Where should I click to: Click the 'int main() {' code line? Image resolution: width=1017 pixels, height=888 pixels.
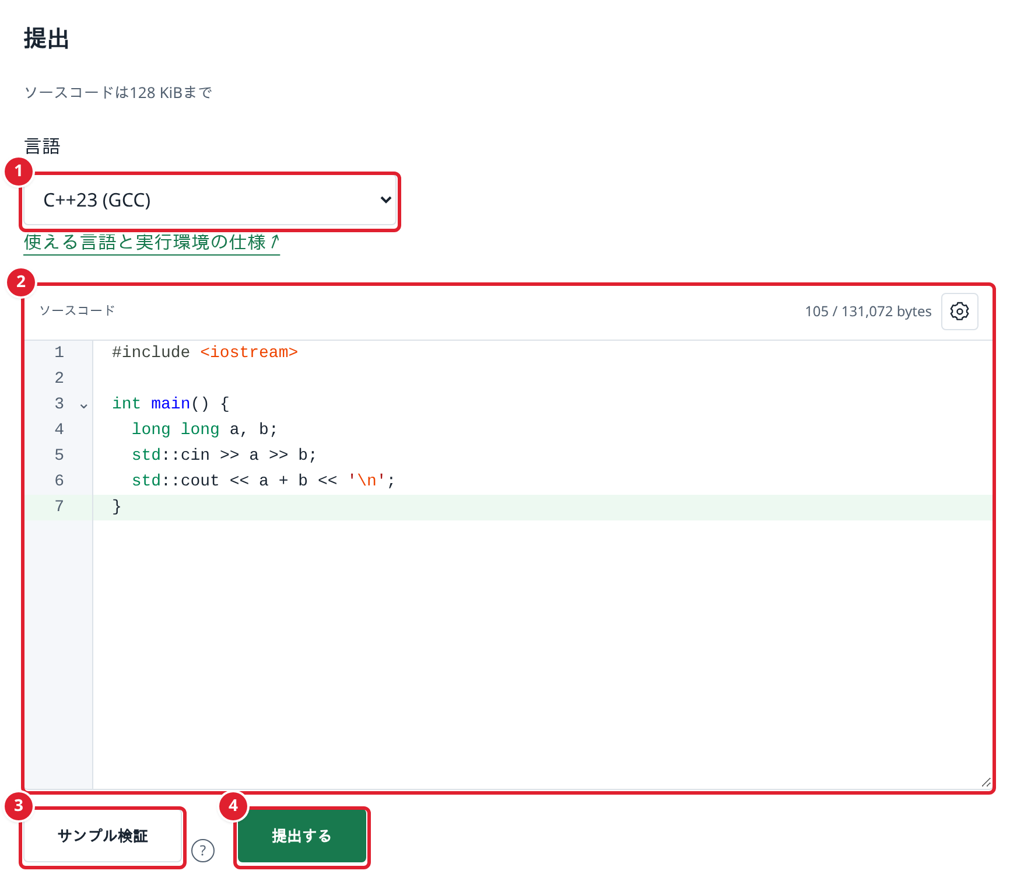(x=171, y=404)
